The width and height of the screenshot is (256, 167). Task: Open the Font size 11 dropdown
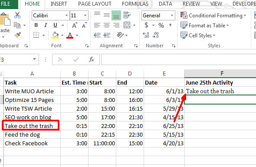click(85, 16)
